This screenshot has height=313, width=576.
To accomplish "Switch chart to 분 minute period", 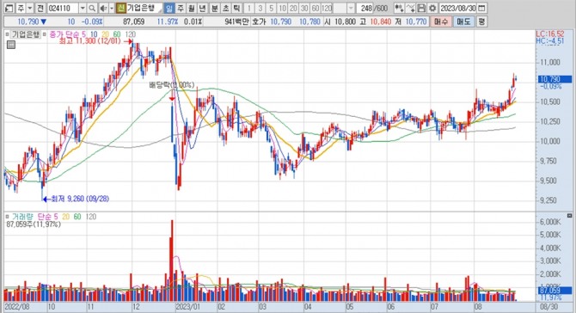I will [x=214, y=8].
